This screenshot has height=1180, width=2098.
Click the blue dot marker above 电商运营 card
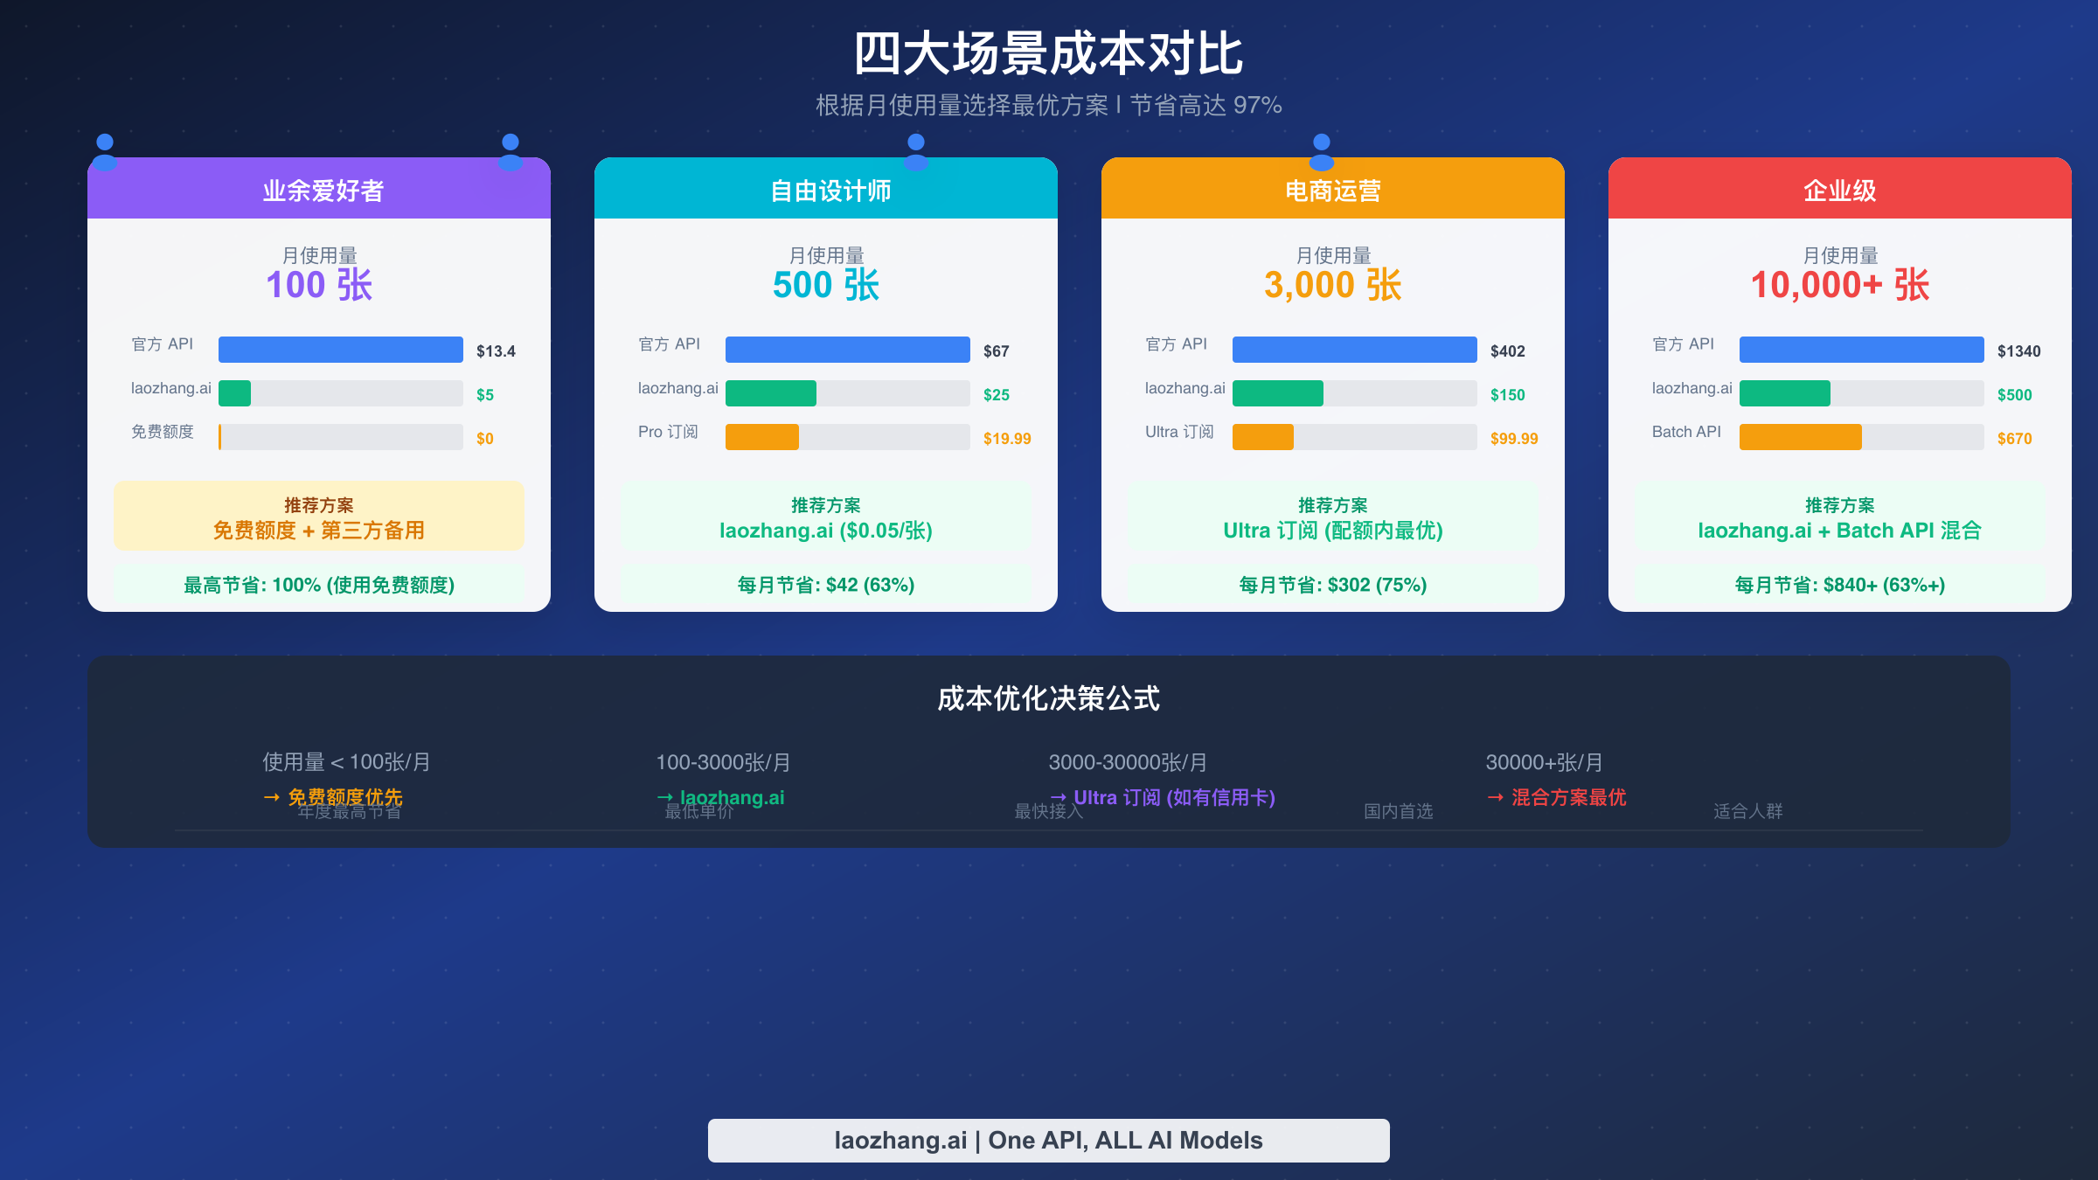pos(915,141)
